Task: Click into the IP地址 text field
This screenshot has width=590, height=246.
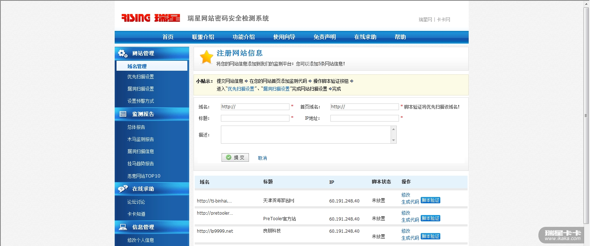Action: (364, 118)
